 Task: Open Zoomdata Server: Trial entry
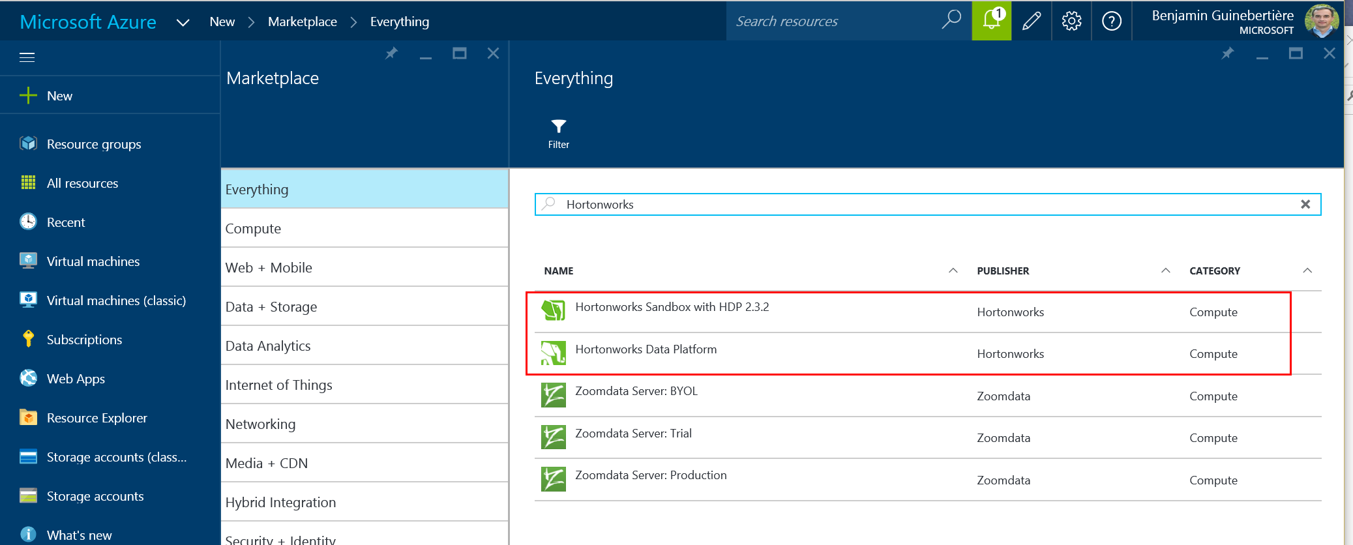[x=633, y=433]
